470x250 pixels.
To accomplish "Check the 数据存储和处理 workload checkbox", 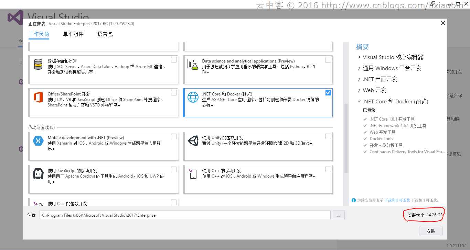I will [174, 60].
